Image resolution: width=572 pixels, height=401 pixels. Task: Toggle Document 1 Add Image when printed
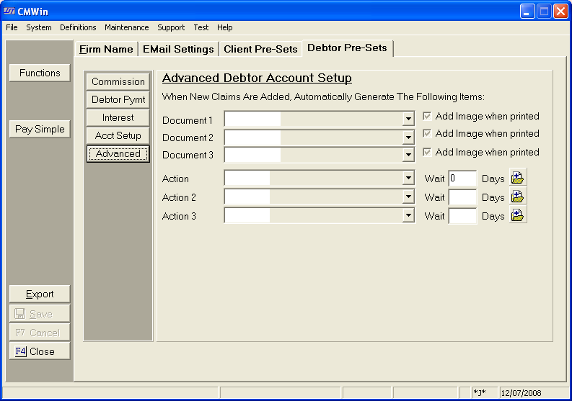427,116
